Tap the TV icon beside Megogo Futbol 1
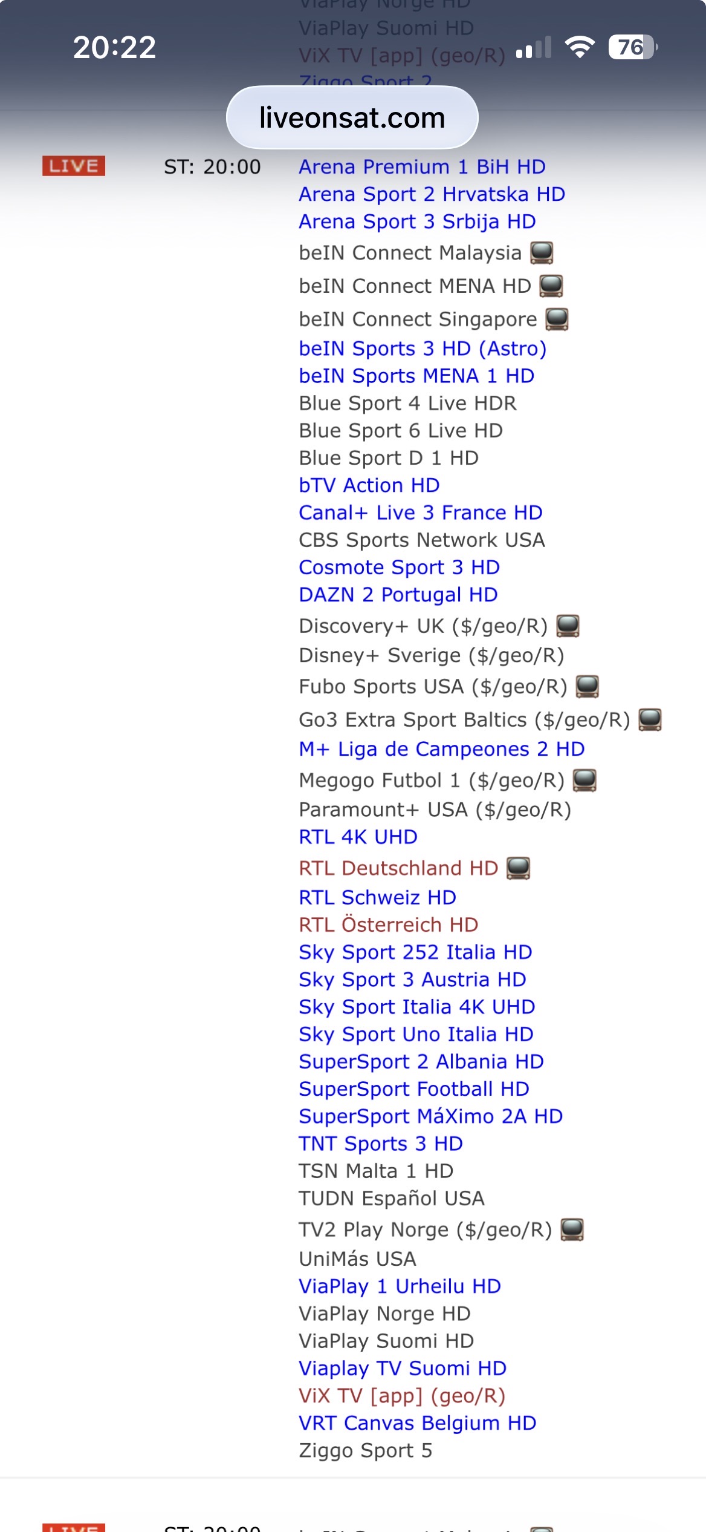Viewport: 706px width, 1532px height. click(585, 780)
